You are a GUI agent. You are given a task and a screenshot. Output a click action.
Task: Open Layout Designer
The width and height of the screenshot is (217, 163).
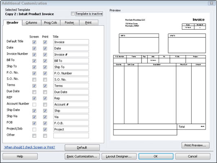pyautogui.click(x=119, y=156)
